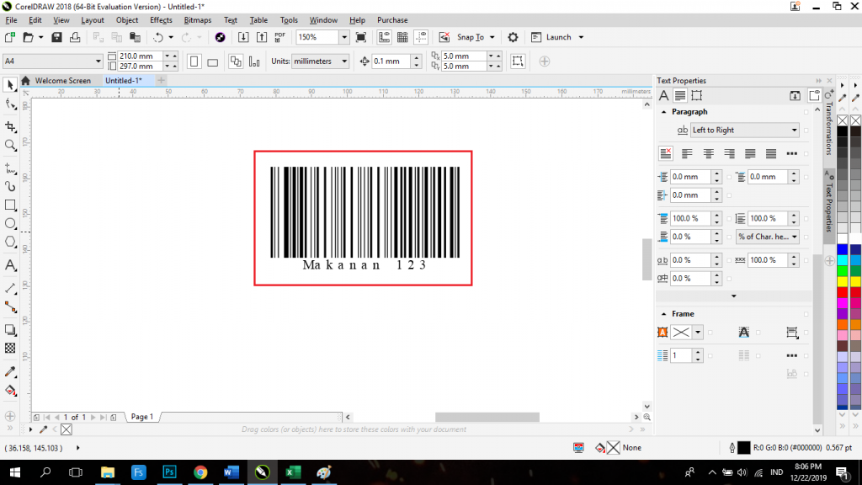Image resolution: width=862 pixels, height=485 pixels.
Task: Pick the red swatch in color palette
Action: 842,292
